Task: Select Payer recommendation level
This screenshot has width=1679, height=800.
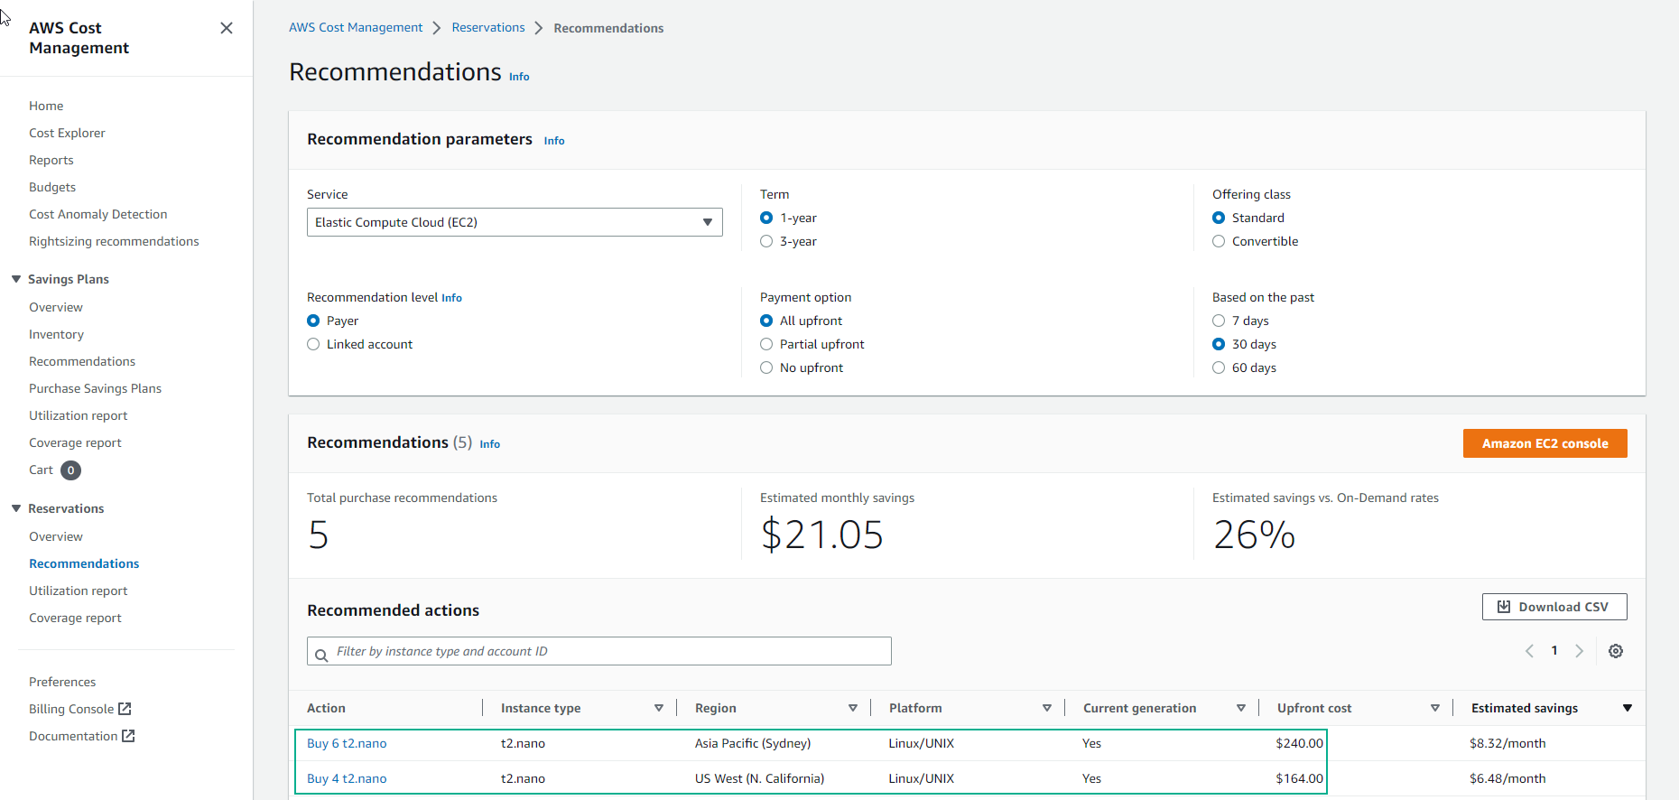Action: pos(313,321)
